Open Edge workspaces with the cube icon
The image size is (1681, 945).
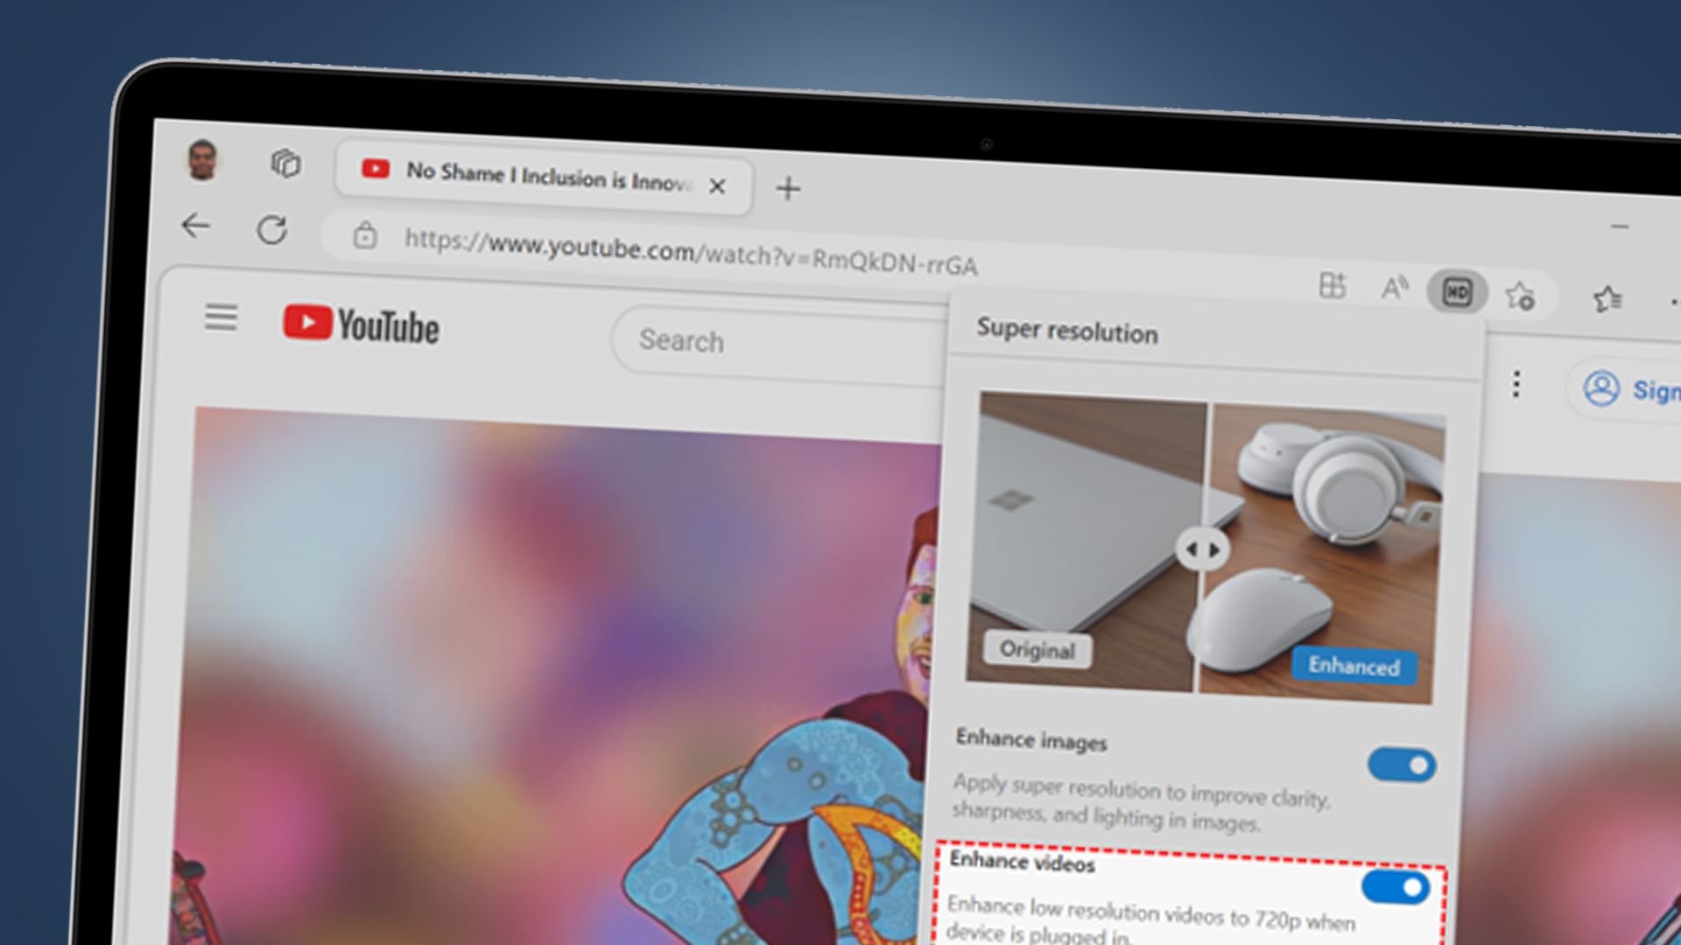tap(285, 163)
